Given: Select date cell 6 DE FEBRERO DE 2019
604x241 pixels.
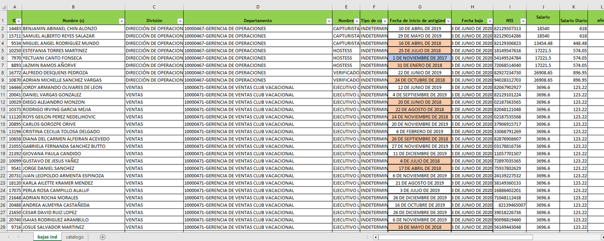Looking at the screenshot, I should pyautogui.click(x=420, y=132).
